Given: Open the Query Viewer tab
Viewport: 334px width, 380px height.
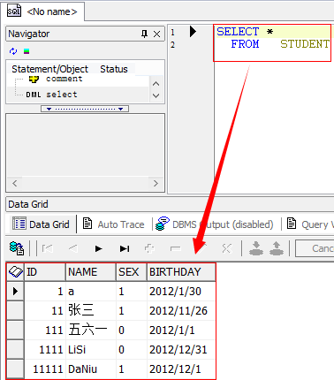Looking at the screenshot, I should [310, 224].
